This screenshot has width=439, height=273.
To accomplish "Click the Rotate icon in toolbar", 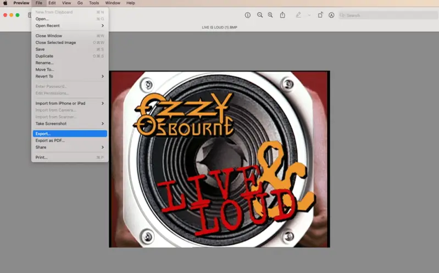I will 320,15.
